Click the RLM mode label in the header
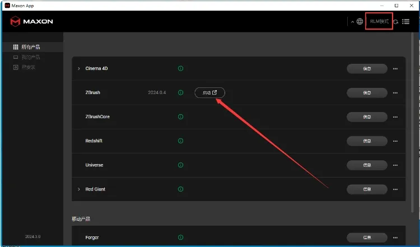420x247 pixels. (379, 21)
